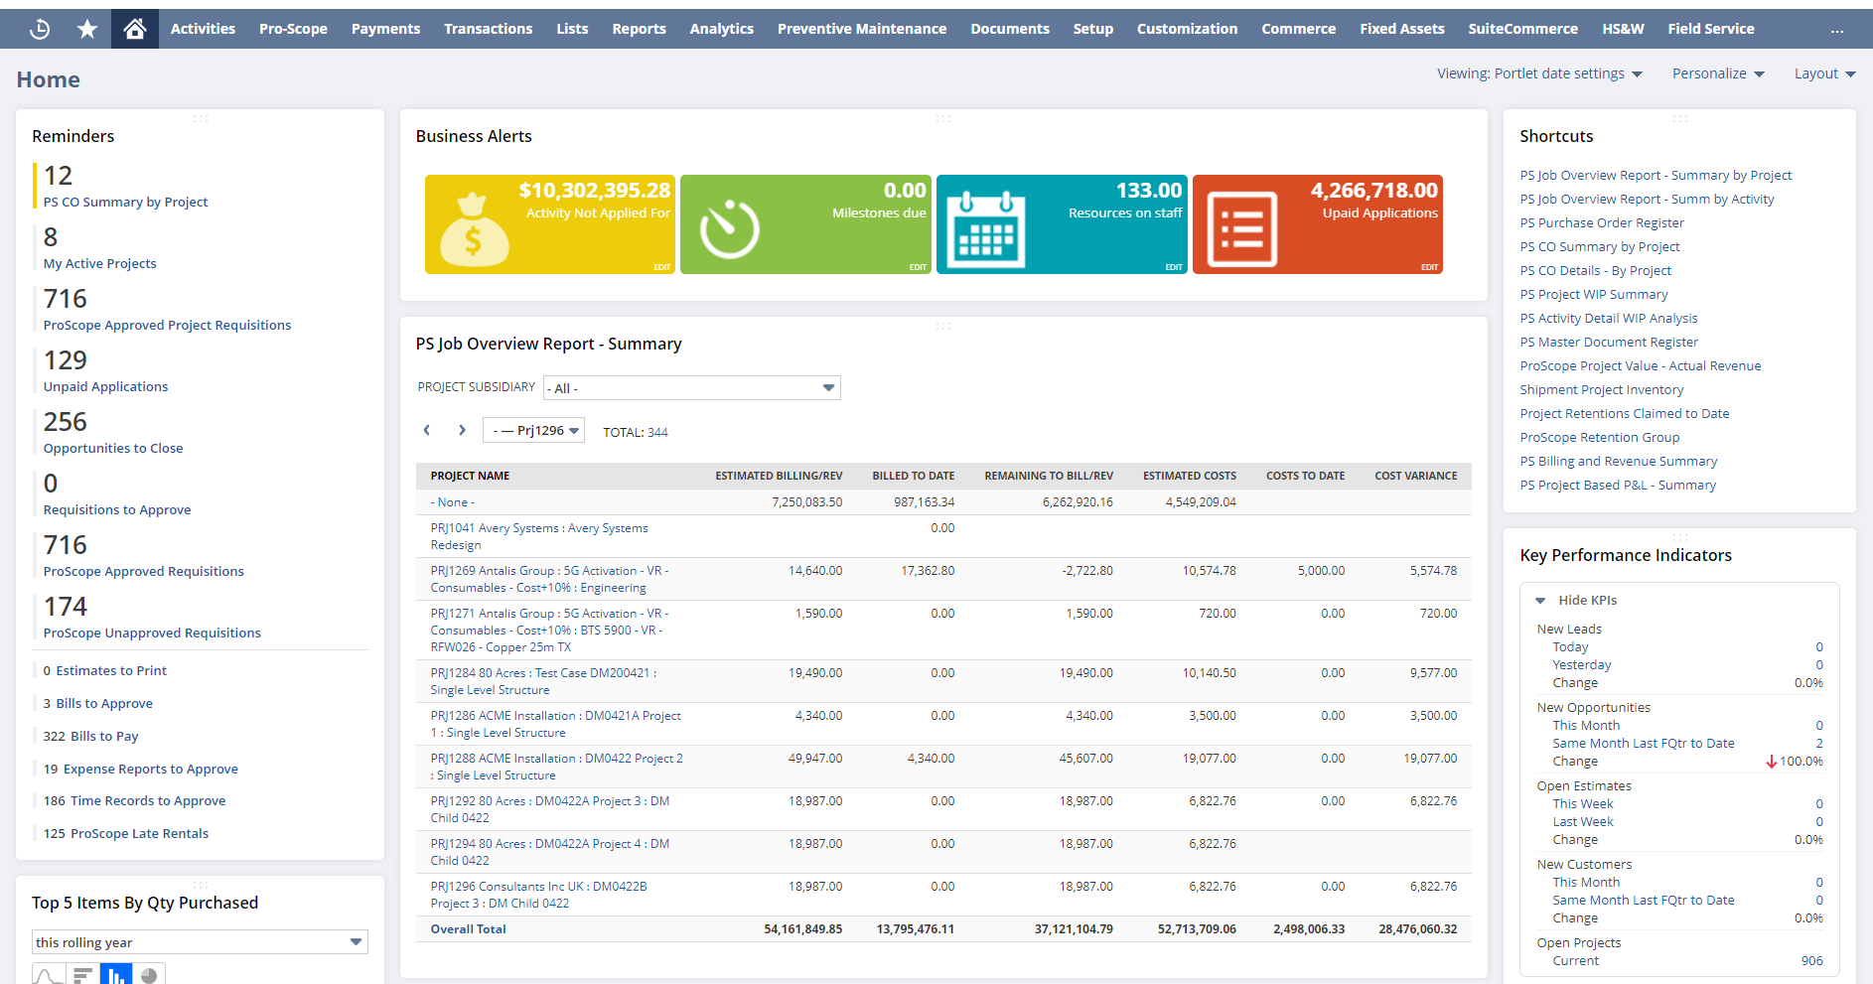
Task: Open recent records via the clock icon
Action: [x=39, y=28]
